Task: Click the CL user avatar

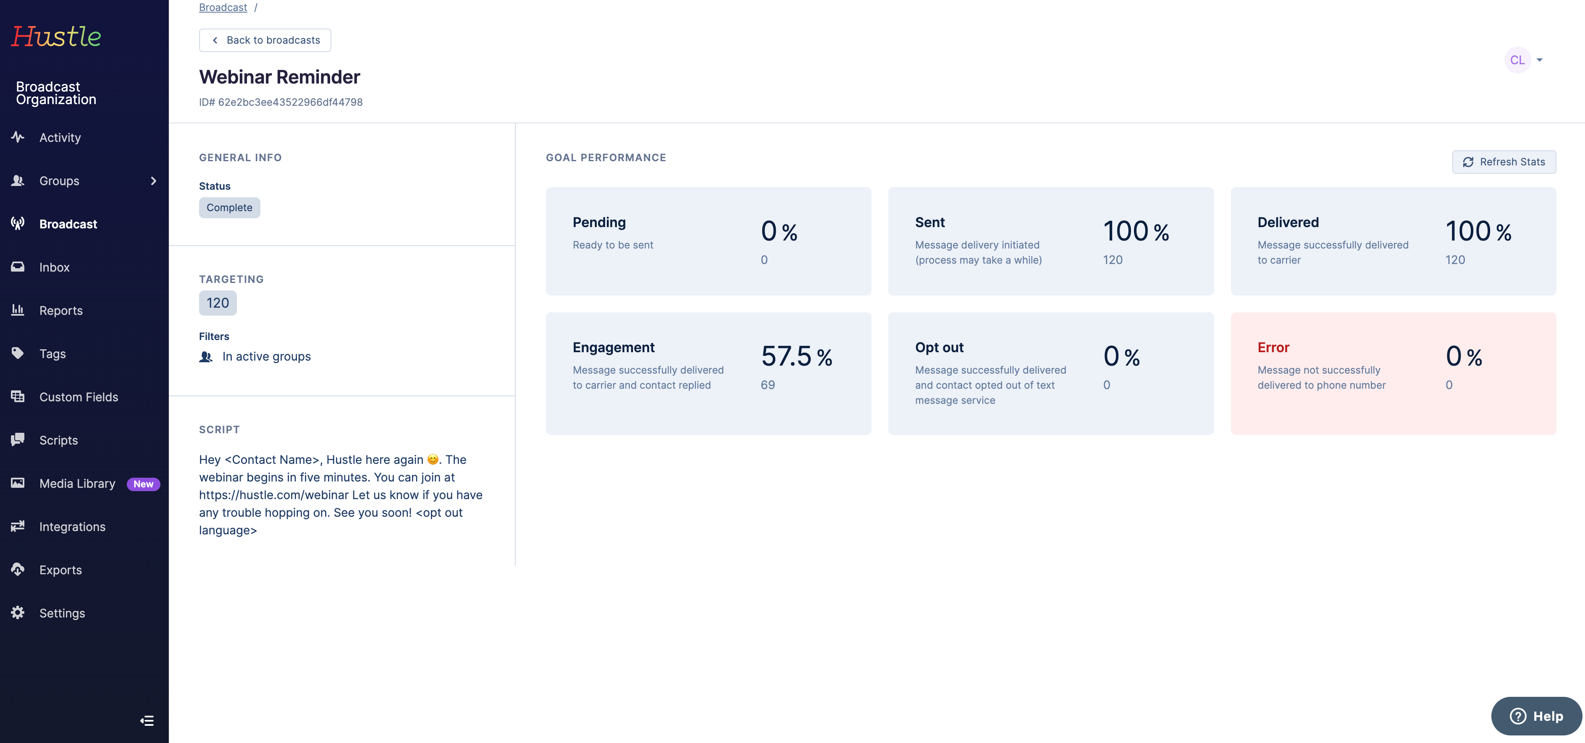Action: (x=1517, y=60)
